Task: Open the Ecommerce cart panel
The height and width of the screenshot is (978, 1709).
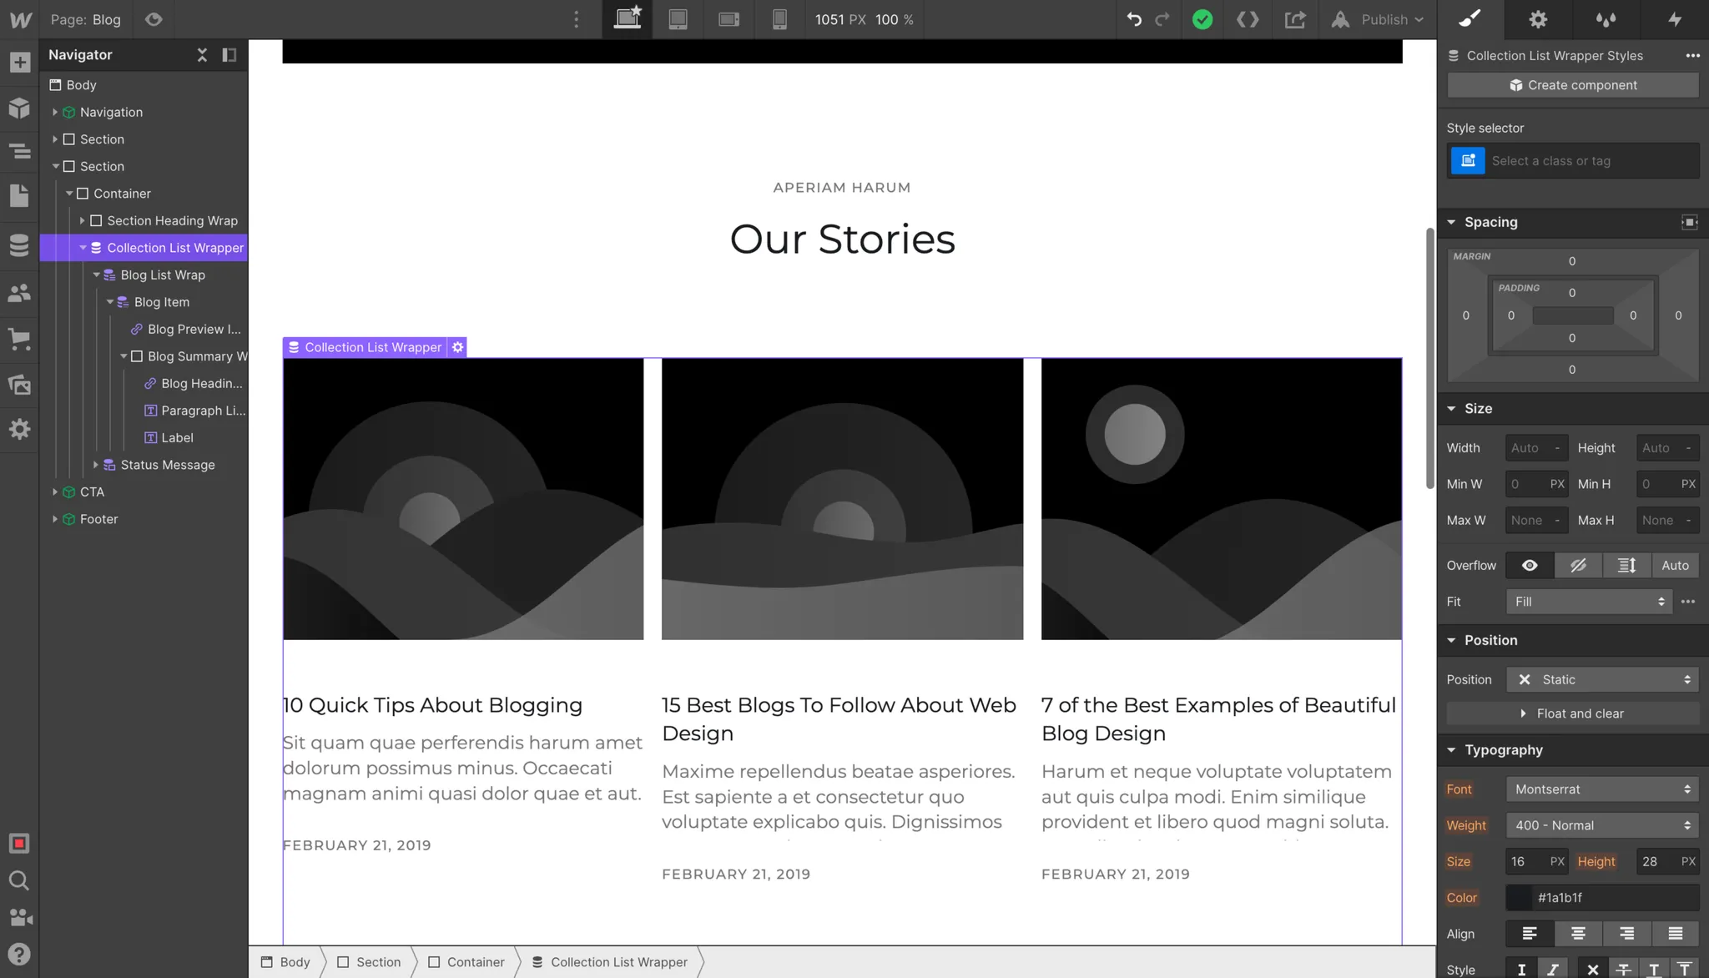Action: click(19, 338)
